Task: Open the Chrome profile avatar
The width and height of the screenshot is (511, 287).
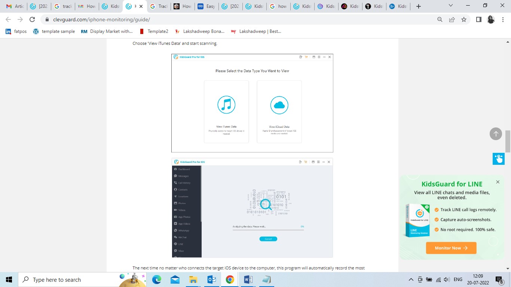Action: tap(491, 19)
